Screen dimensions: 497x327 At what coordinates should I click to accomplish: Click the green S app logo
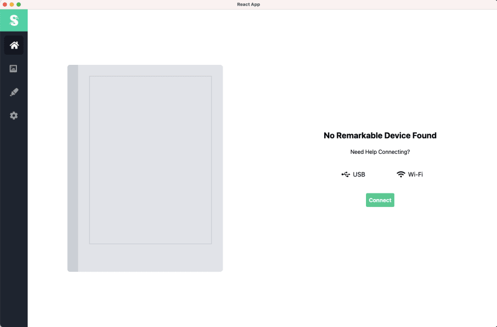click(x=14, y=20)
